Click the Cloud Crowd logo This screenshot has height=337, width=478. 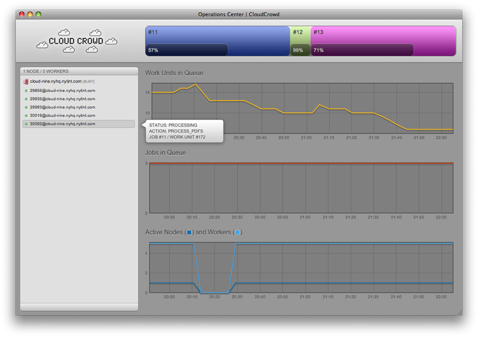click(76, 41)
